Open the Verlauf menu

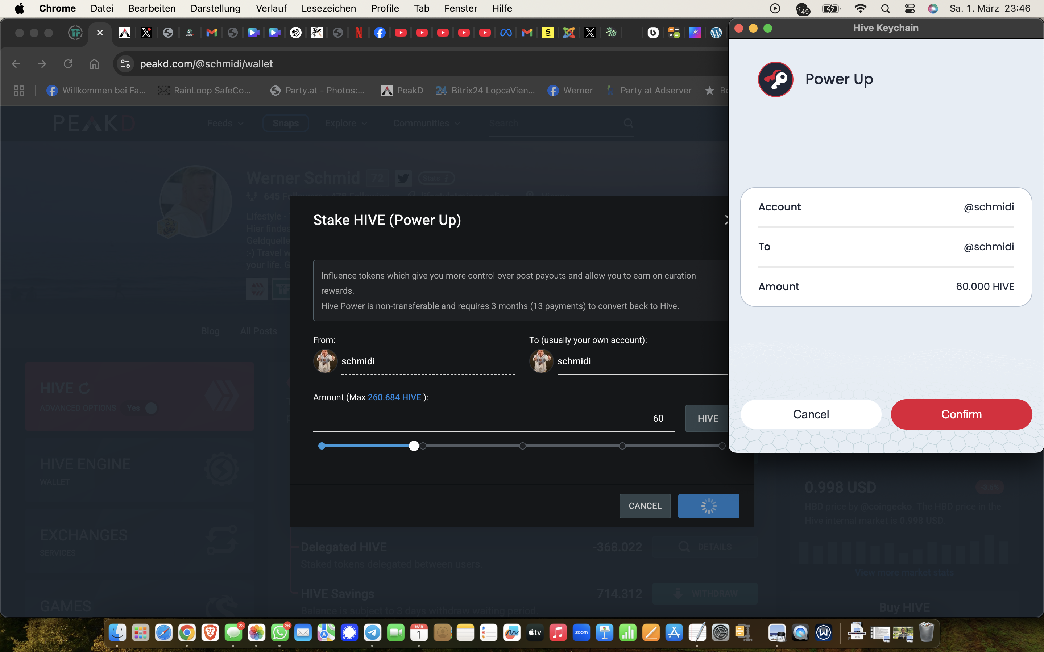pyautogui.click(x=271, y=8)
